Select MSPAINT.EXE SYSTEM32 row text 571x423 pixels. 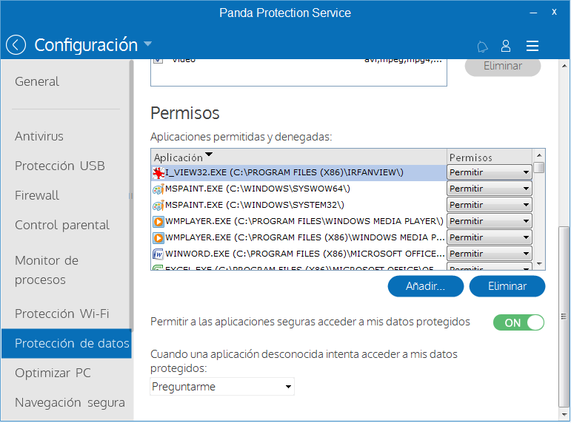255,205
